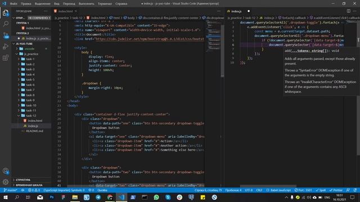Open the Search view in activity bar
360x202 pixels.
tap(6, 24)
